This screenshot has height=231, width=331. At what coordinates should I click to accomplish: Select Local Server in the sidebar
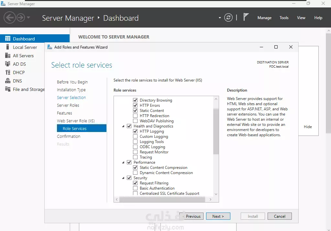25,47
